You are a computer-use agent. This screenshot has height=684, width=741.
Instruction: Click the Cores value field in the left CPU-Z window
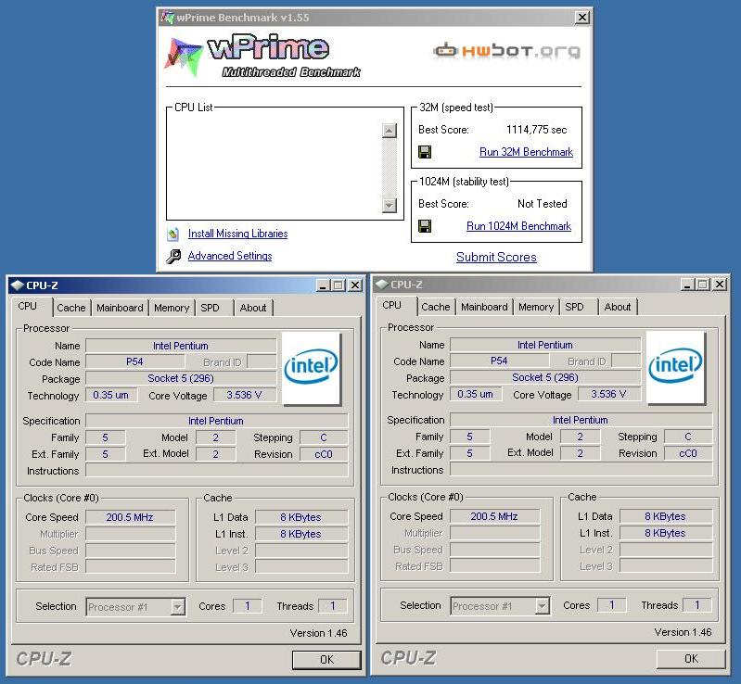(248, 606)
